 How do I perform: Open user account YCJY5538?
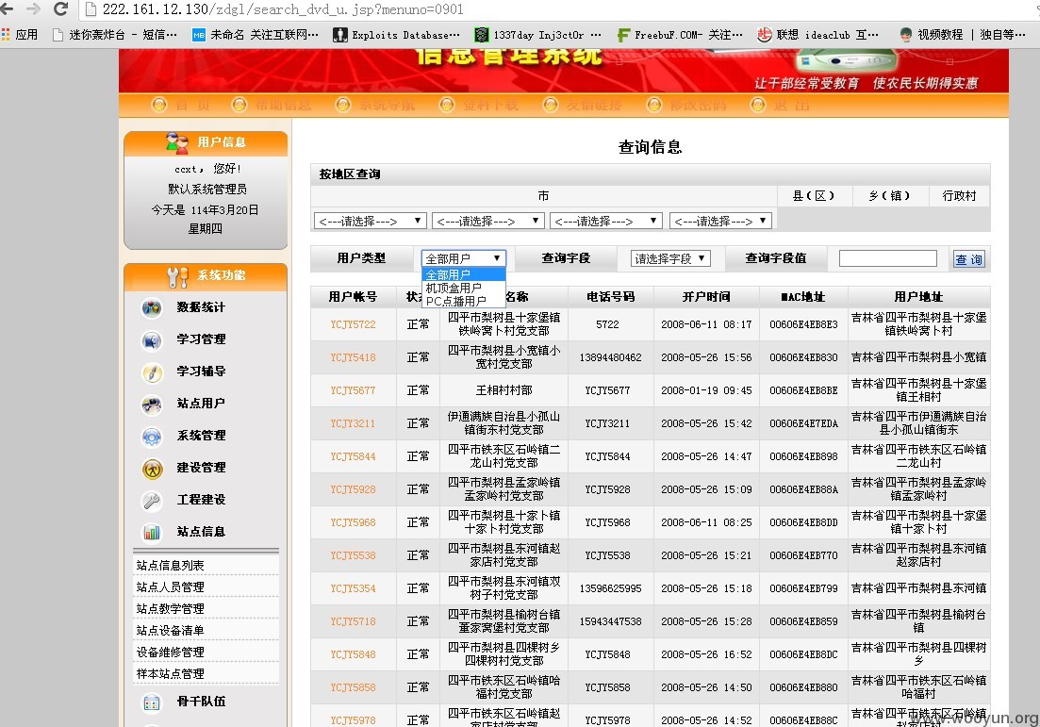(x=353, y=555)
